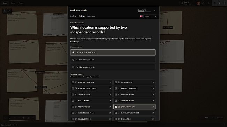Viewport: 227px width, 127px height.
Task: Open RESCUE / SECTOR C arrow icon
Action: 110,119
